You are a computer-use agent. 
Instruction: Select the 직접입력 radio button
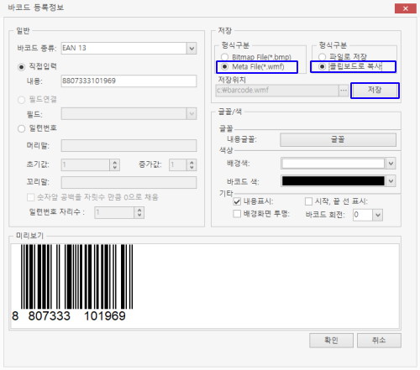point(21,67)
